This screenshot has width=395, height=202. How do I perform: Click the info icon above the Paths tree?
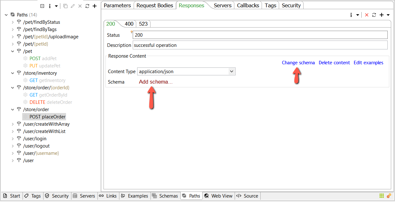[x=50, y=6]
